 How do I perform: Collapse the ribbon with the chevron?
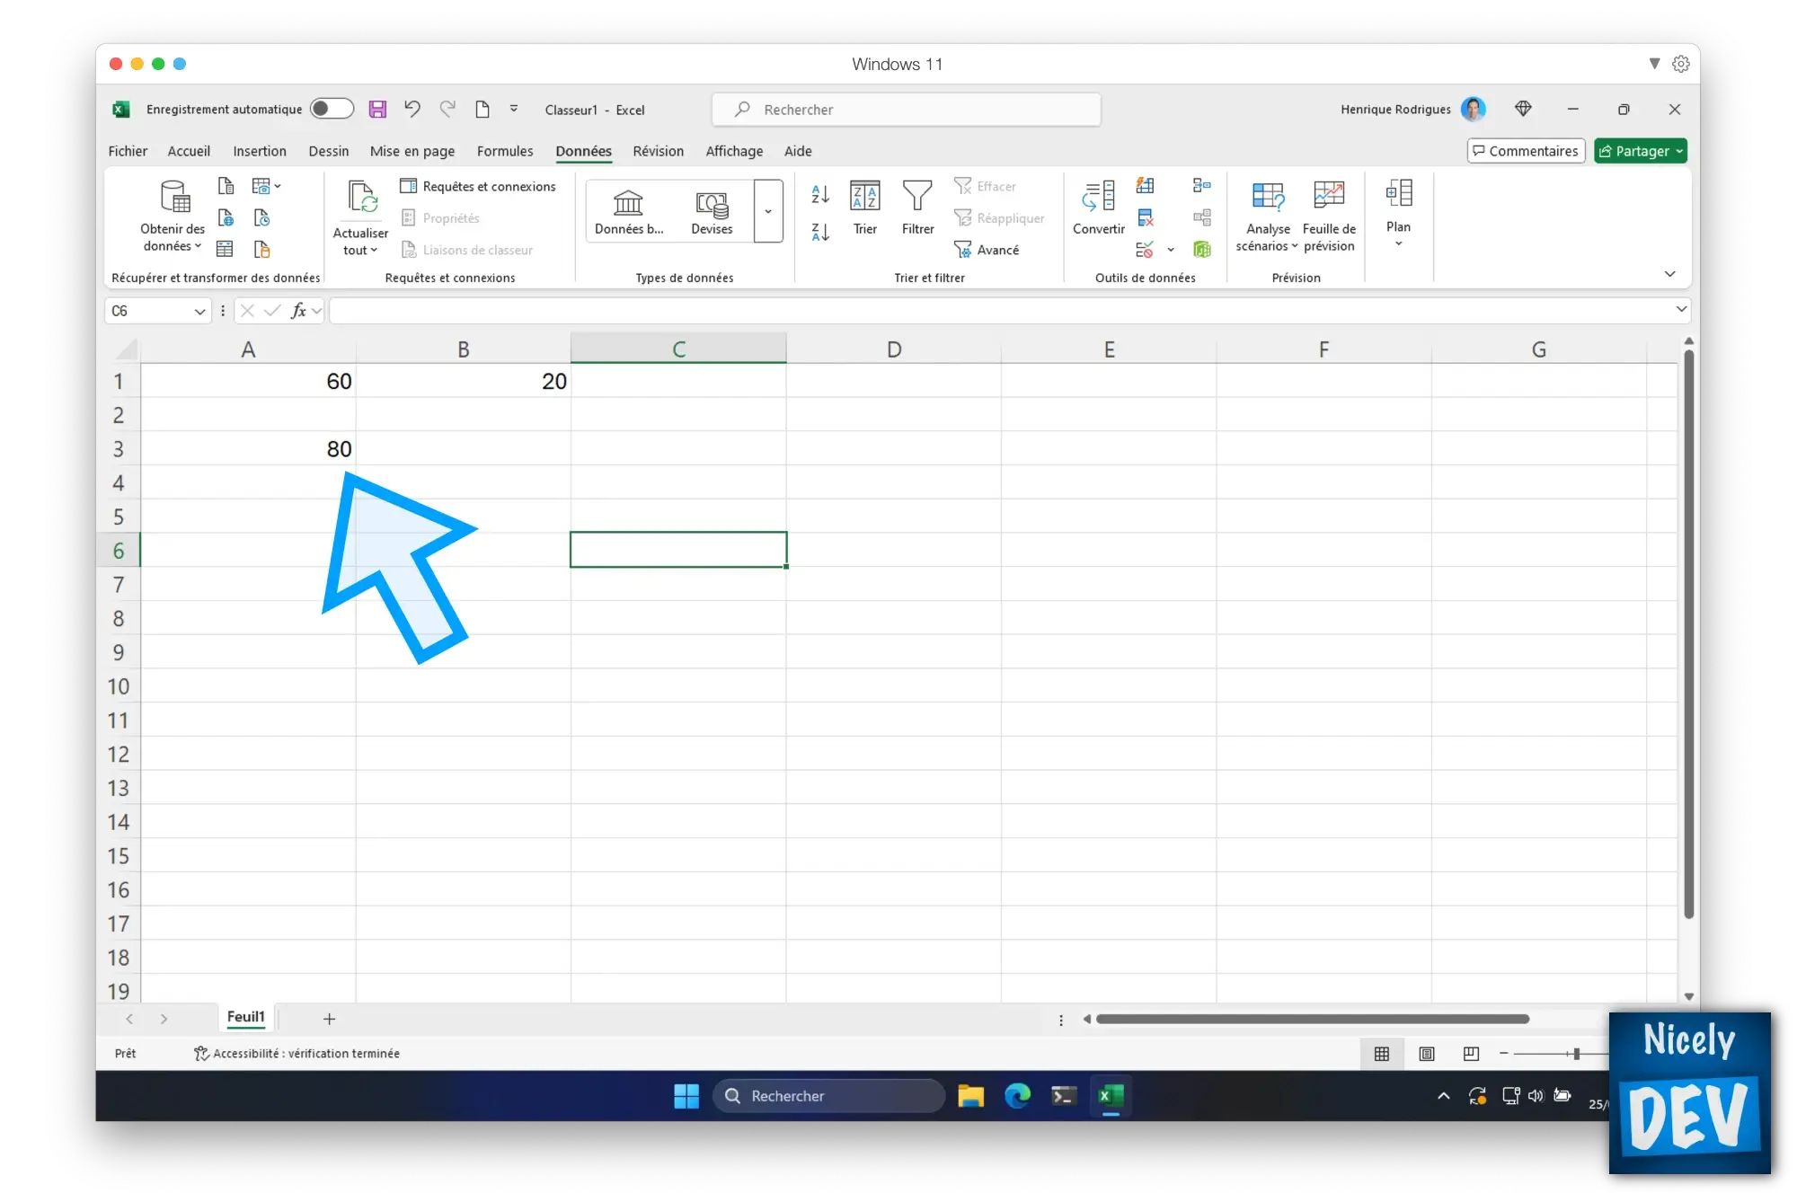[1669, 274]
